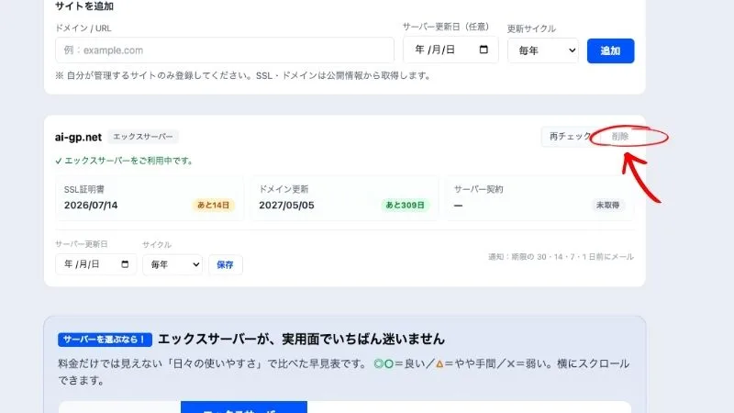This screenshot has width=734, height=413.
Task: Click the あと14日 badge
Action: pyautogui.click(x=213, y=205)
